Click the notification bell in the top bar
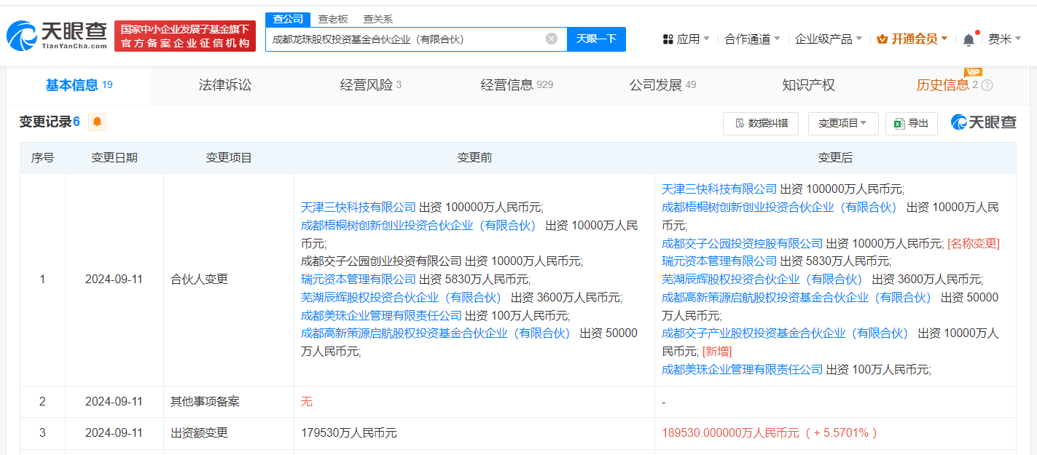Image resolution: width=1037 pixels, height=455 pixels. click(968, 39)
